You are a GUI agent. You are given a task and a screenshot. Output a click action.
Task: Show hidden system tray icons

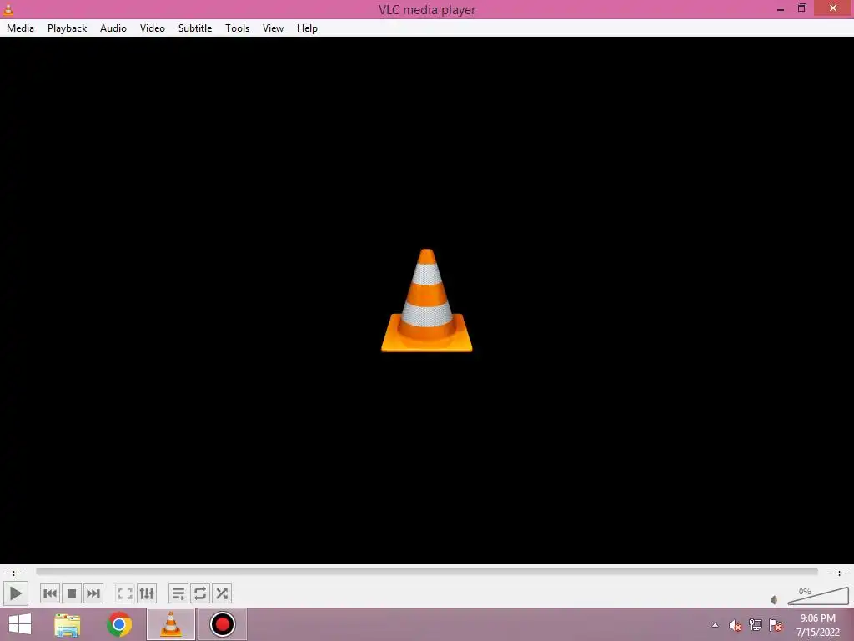pyautogui.click(x=715, y=625)
